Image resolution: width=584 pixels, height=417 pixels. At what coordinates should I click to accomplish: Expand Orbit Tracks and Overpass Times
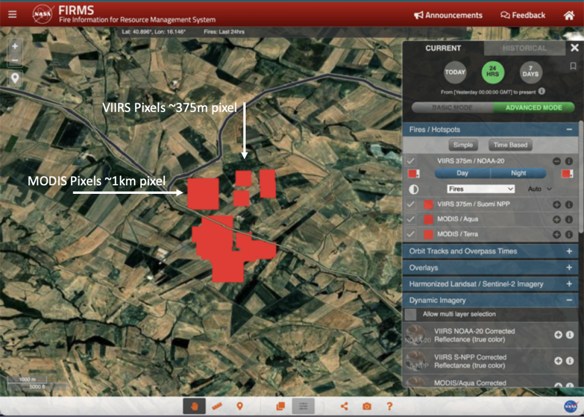click(x=569, y=251)
